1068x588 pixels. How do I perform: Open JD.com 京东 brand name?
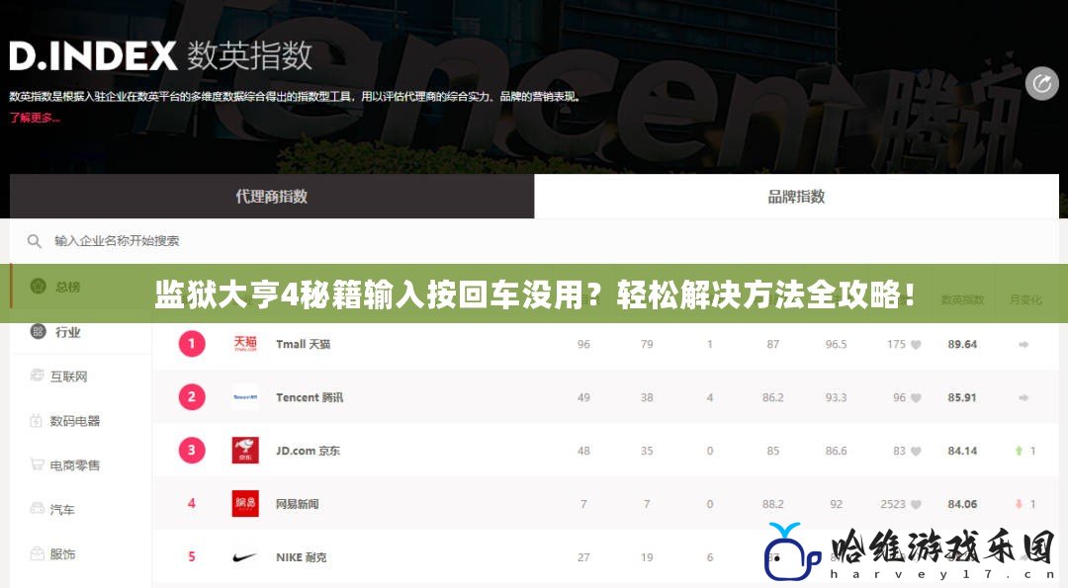point(308,451)
